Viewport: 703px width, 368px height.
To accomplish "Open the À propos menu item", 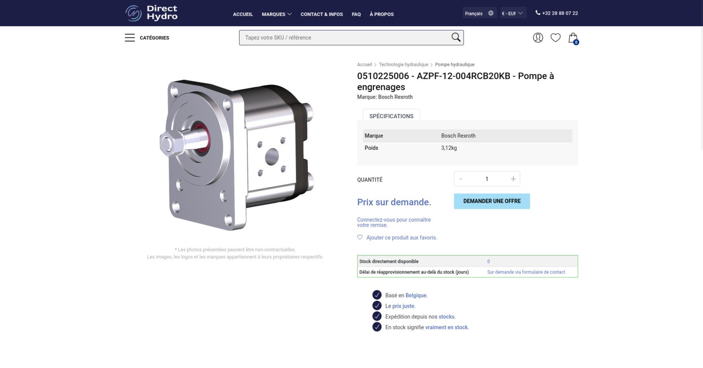I will pos(381,14).
